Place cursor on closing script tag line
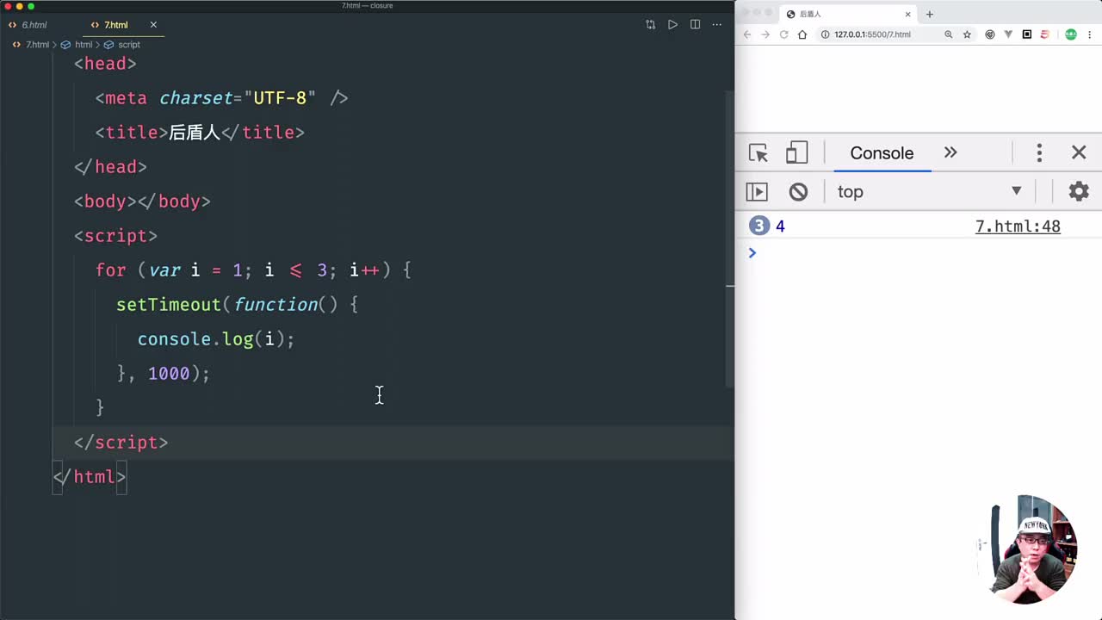This screenshot has height=620, width=1102. [121, 443]
